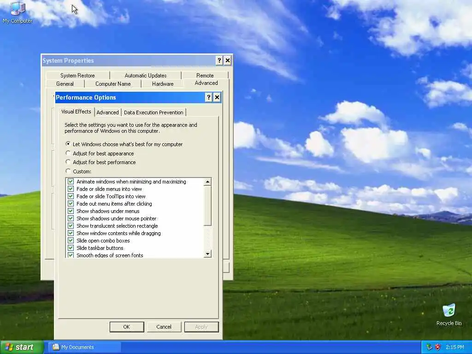Click the effects list scroll up arrow
Viewport: 472px width, 354px height.
pyautogui.click(x=207, y=182)
